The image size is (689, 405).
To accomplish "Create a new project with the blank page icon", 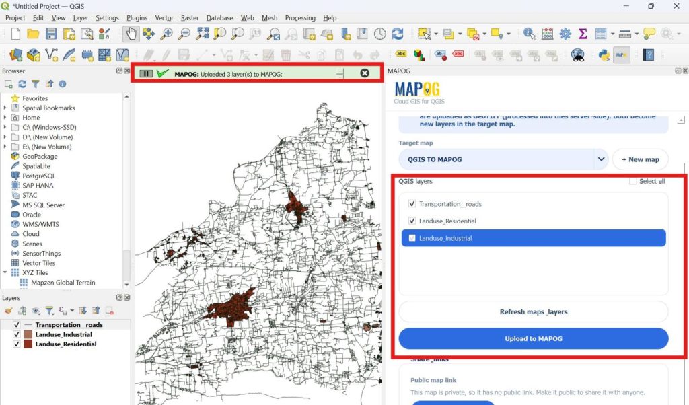I will pos(15,34).
